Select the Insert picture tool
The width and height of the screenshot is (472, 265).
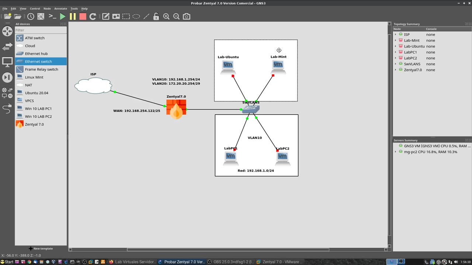pos(116,16)
